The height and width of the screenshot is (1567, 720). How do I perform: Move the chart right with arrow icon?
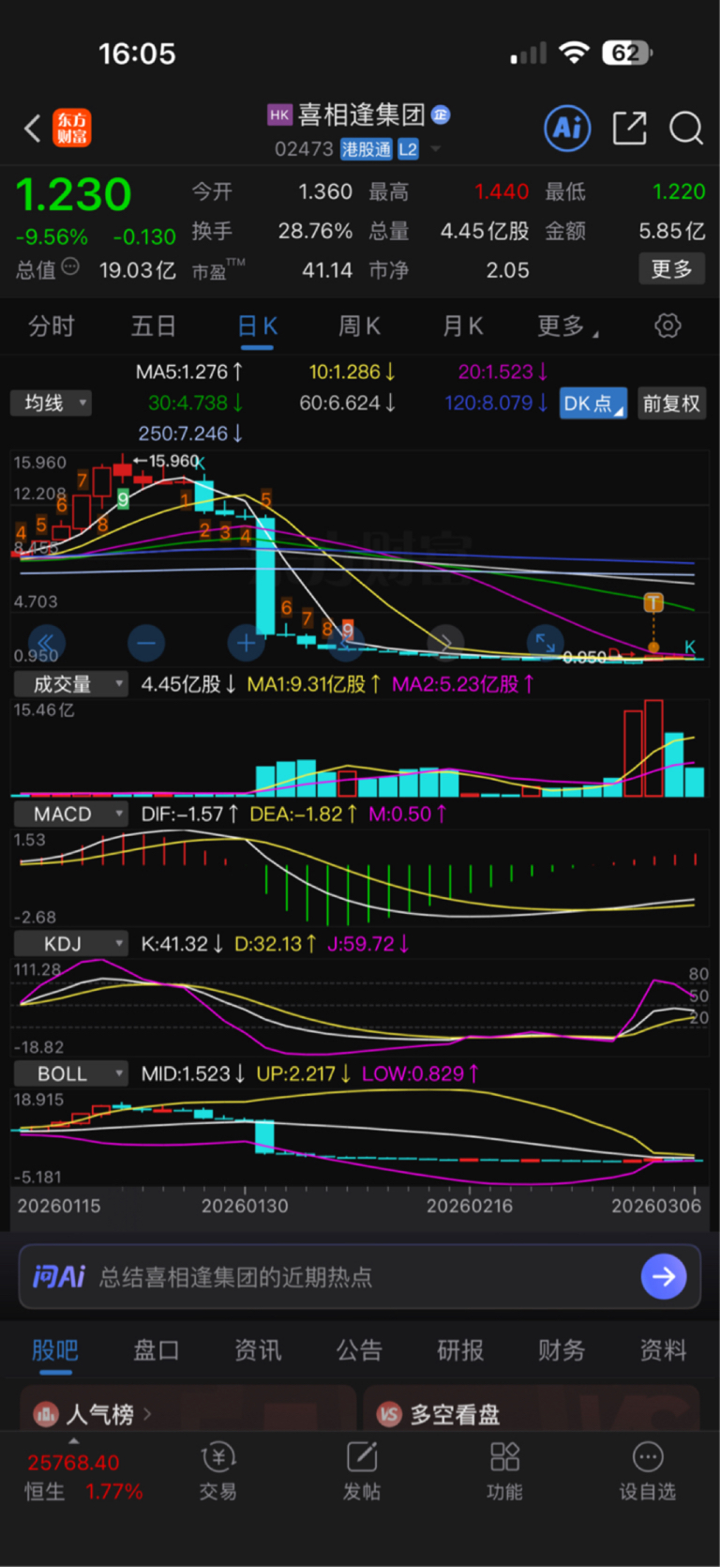click(445, 643)
